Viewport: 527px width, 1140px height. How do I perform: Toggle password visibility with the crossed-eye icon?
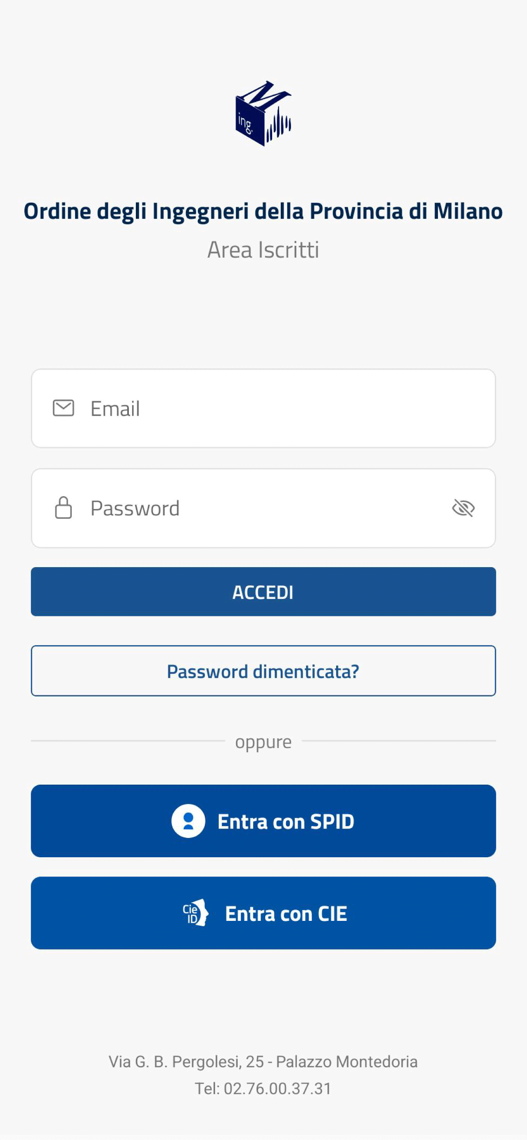(463, 508)
